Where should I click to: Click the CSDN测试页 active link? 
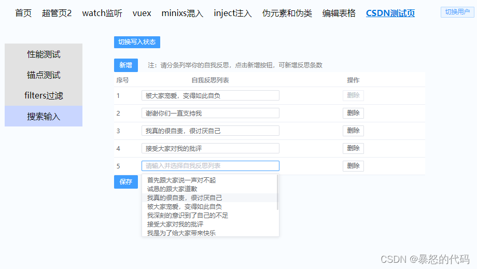pyautogui.click(x=390, y=13)
